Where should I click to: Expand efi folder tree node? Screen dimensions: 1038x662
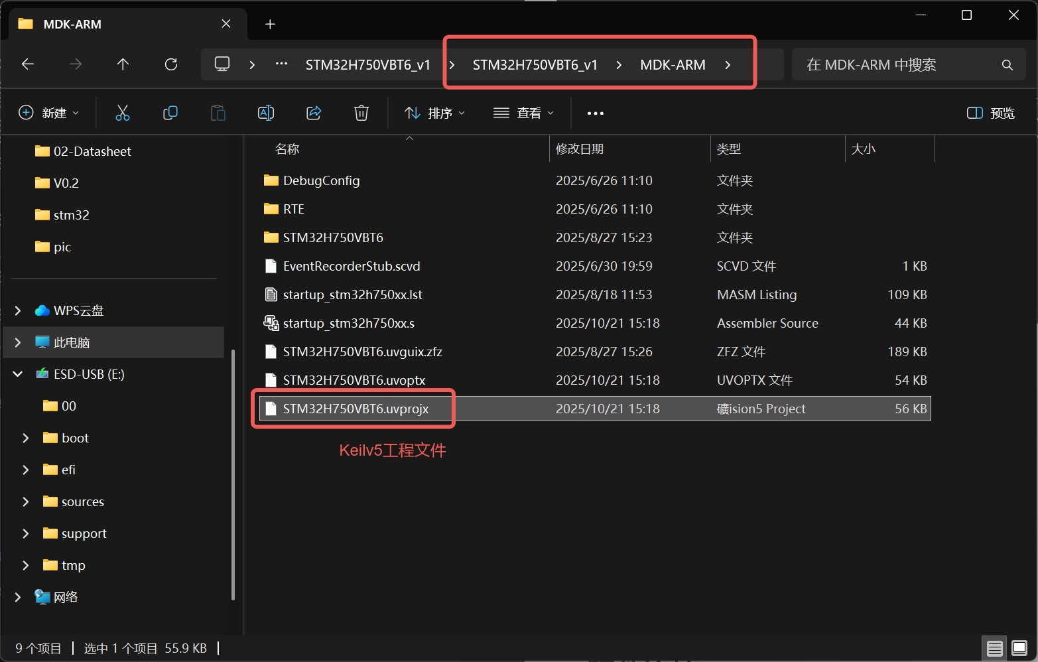coord(26,470)
